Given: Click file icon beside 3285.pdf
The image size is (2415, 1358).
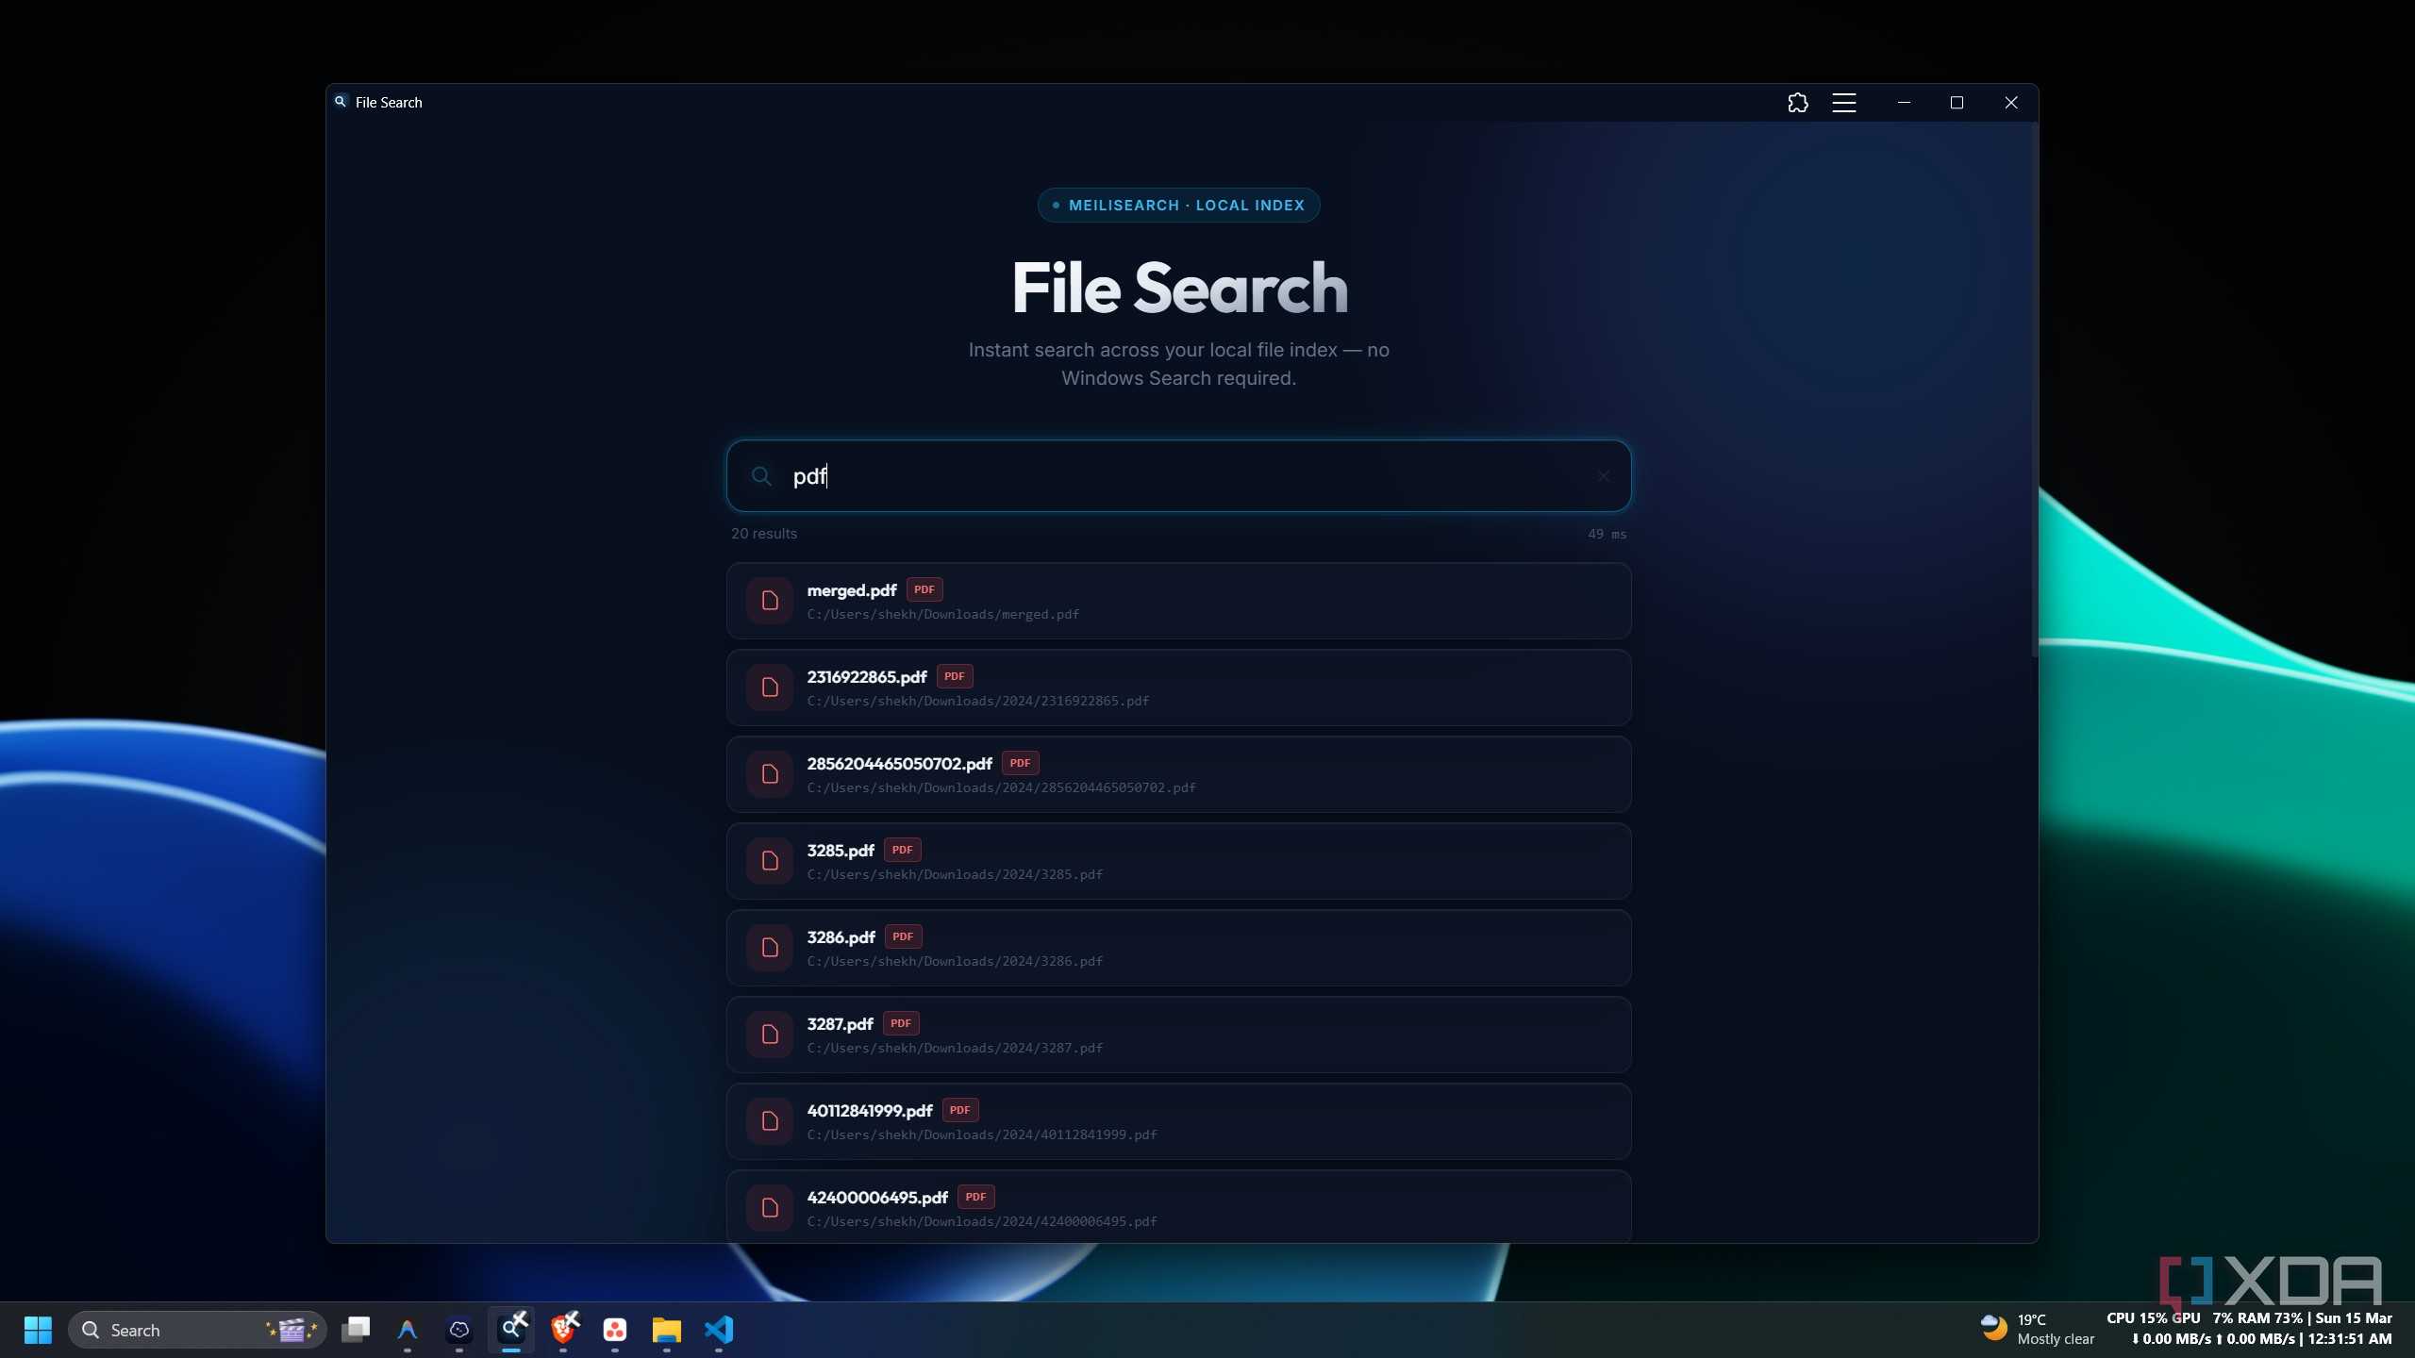Looking at the screenshot, I should (x=770, y=861).
